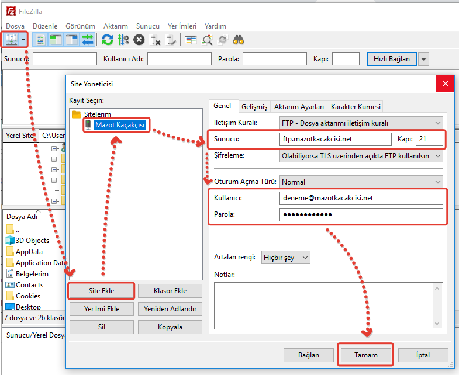Open the Yer İmleri menu
The height and width of the screenshot is (375, 459).
181,26
